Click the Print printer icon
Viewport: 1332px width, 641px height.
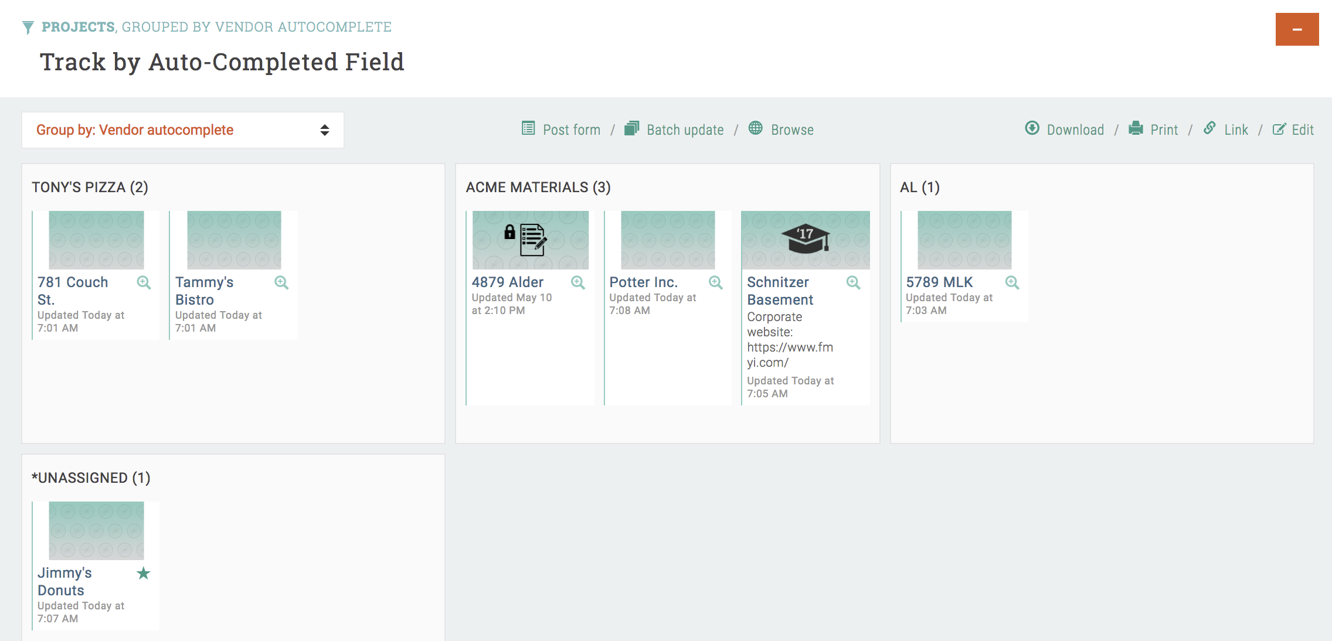coord(1136,128)
